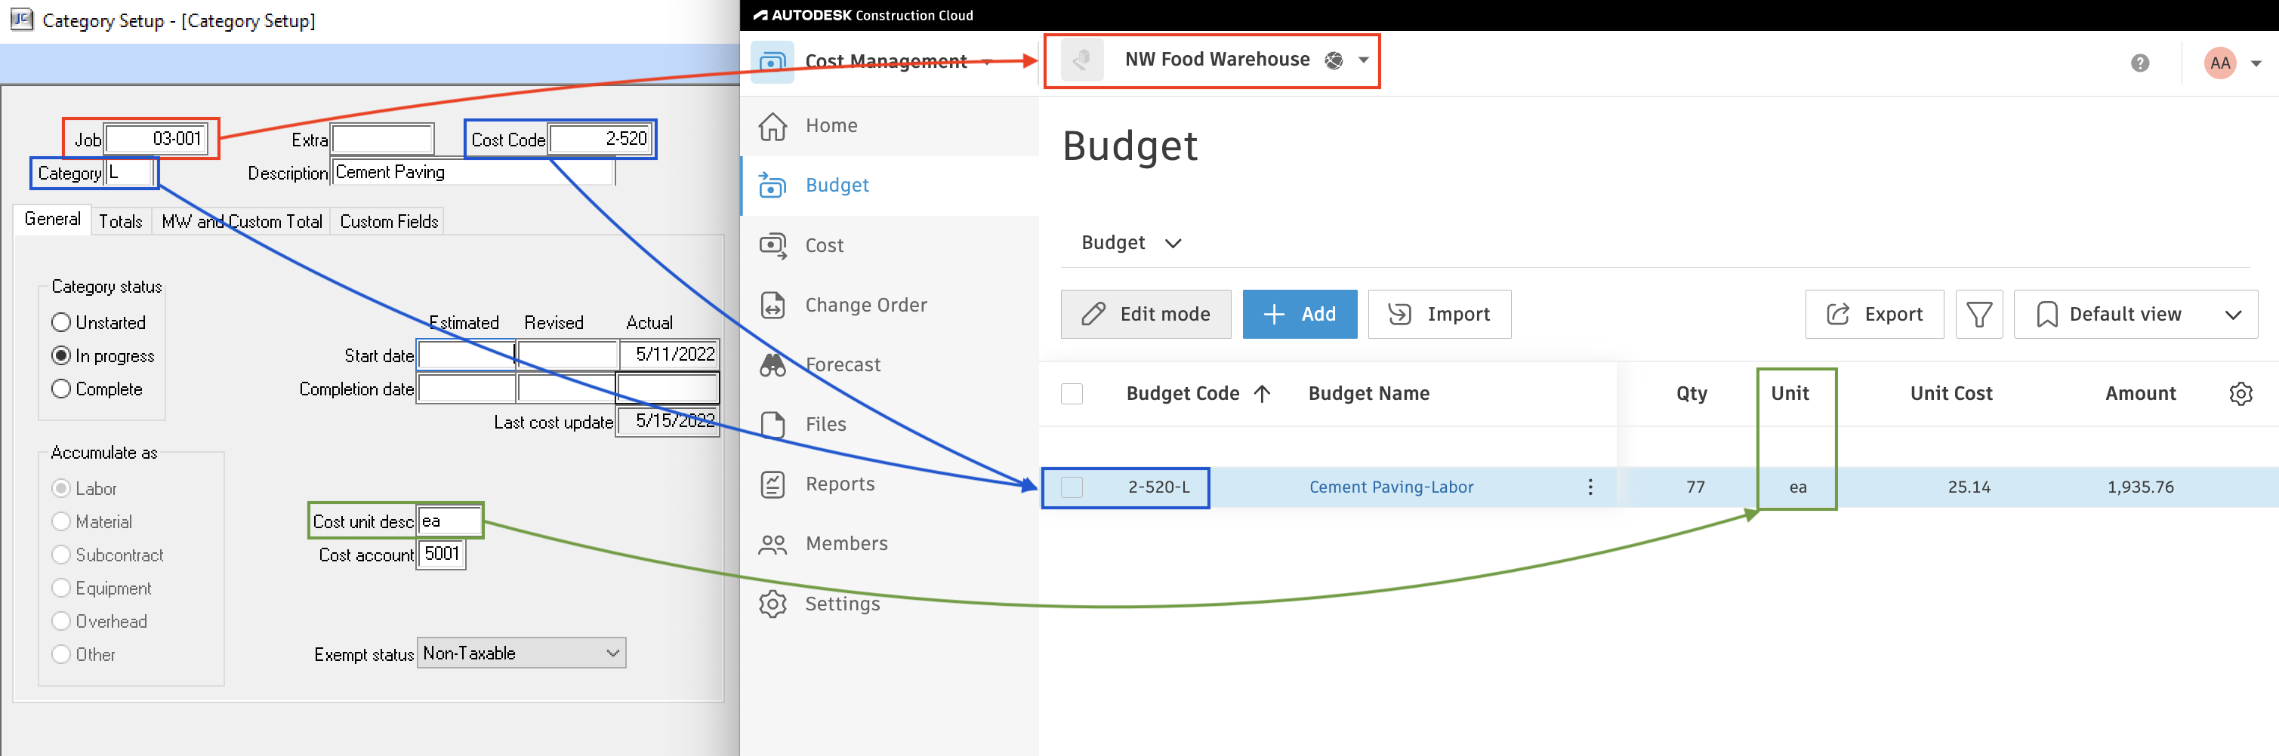Click the Settings gear icon in sidebar
The image size is (2279, 756).
773,604
